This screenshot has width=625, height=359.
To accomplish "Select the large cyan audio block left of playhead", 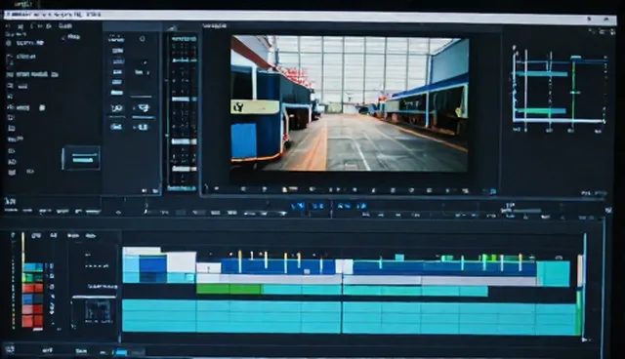I will pos(231,316).
